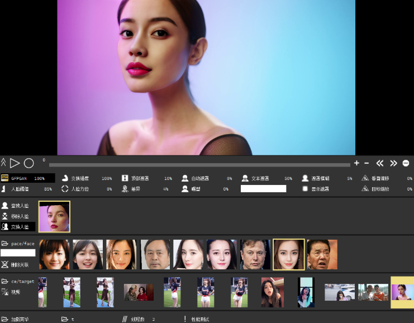Toggle the 遮罩模糊 mask blur icon

point(305,178)
